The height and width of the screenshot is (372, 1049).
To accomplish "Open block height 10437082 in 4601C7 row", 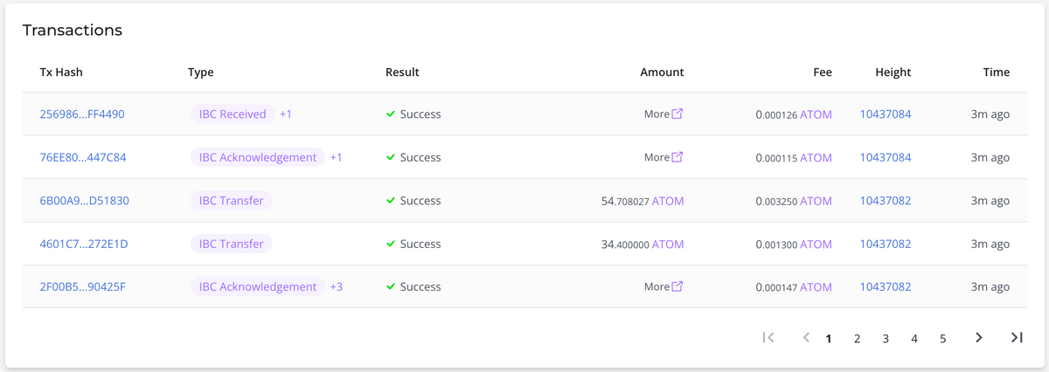I will pyautogui.click(x=886, y=244).
